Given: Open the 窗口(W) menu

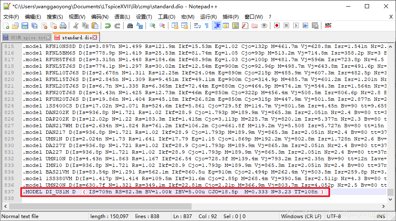Looking at the screenshot, I should pyautogui.click(x=254, y=17).
